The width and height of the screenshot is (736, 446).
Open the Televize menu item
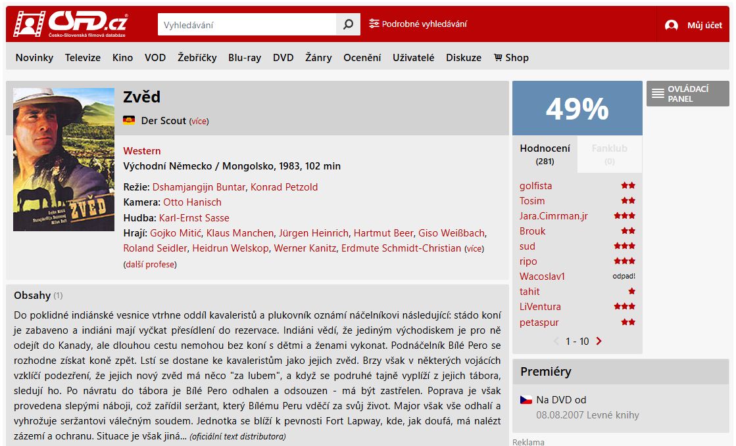(83, 58)
